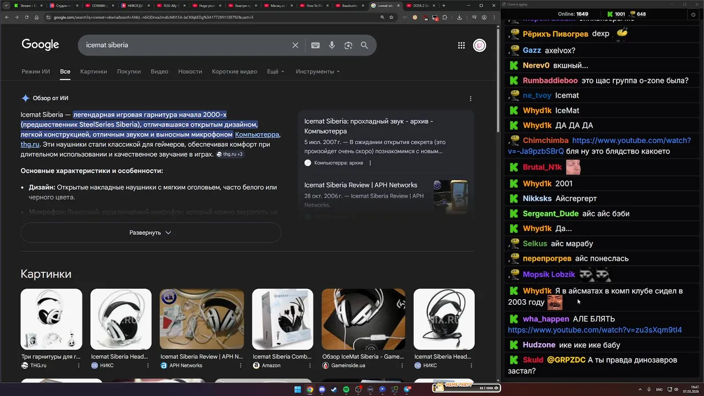Image resolution: width=704 pixels, height=396 pixels.
Task: Select the Видео search tab
Action: [x=159, y=71]
